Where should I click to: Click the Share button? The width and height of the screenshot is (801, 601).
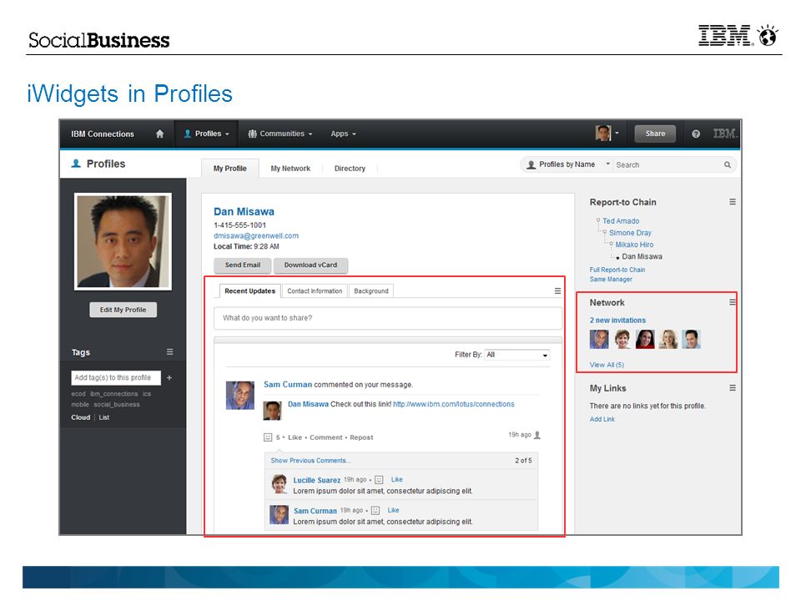coord(655,134)
